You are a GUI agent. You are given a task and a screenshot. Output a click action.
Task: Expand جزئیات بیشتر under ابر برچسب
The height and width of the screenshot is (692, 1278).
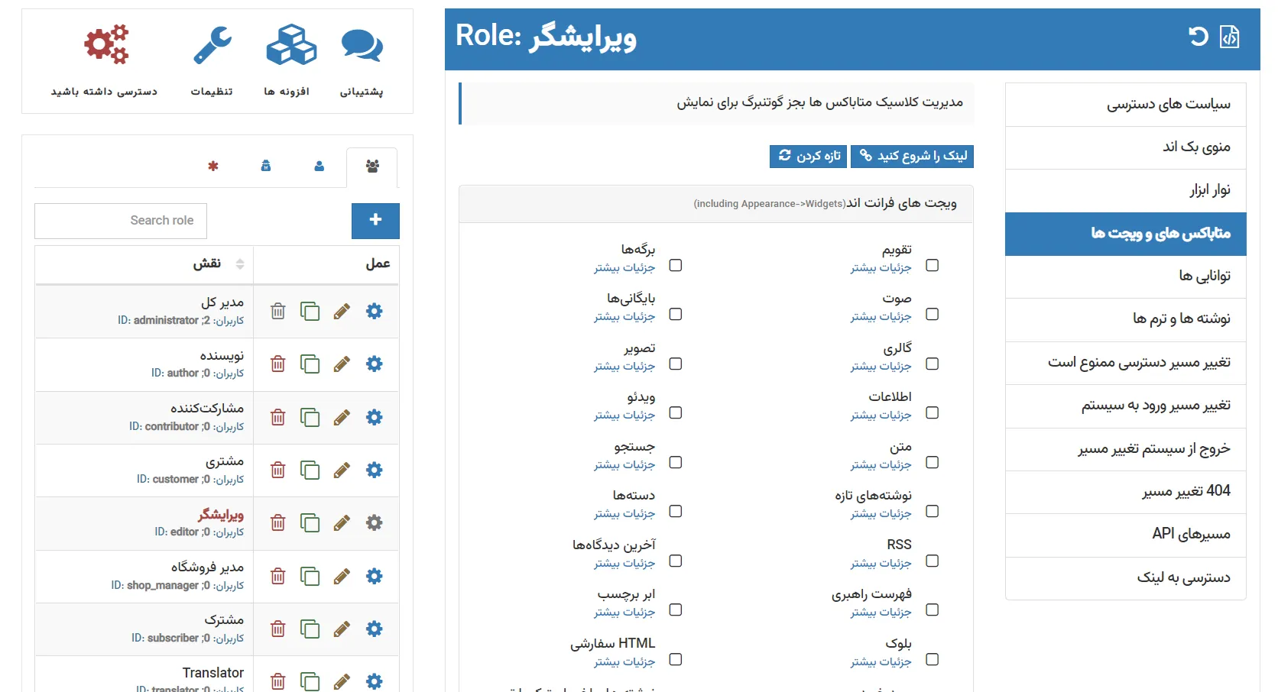click(624, 612)
